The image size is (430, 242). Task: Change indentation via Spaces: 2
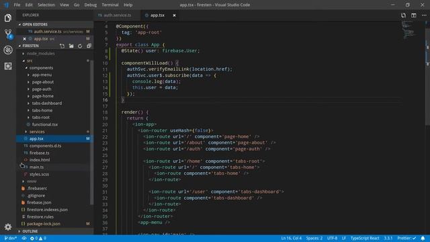[x=314, y=238]
